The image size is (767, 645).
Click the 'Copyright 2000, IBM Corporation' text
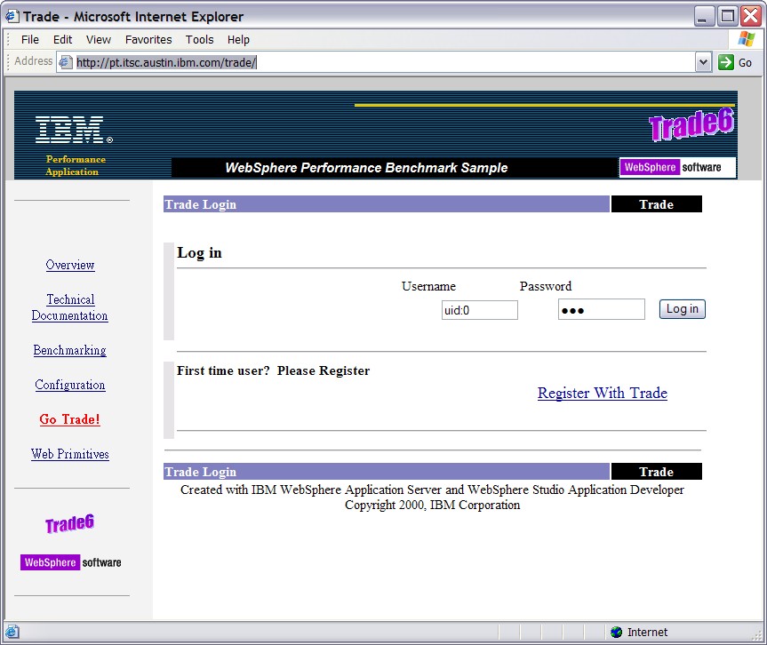click(433, 506)
